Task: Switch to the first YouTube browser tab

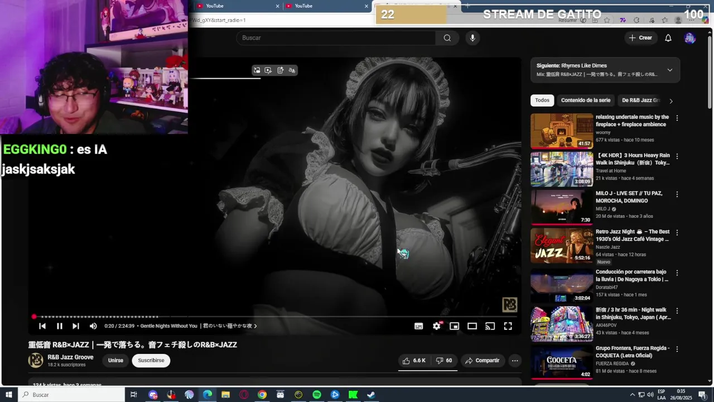Action: (234, 6)
